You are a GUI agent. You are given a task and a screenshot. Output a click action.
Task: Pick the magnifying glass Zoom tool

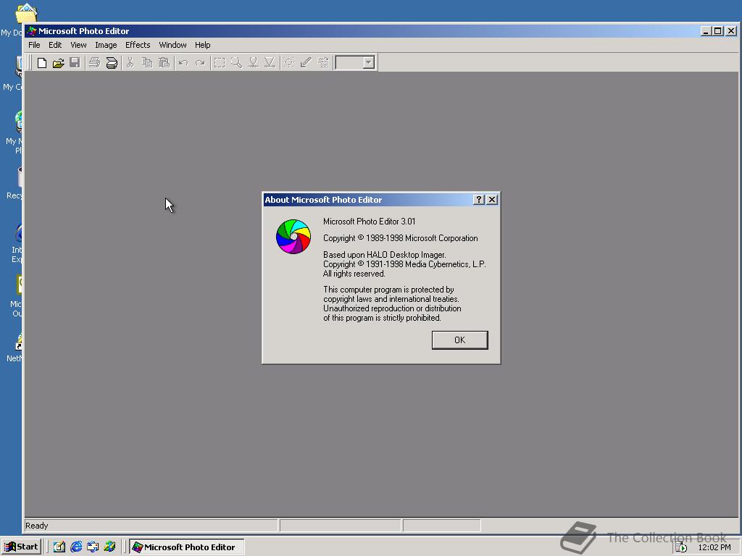(236, 63)
